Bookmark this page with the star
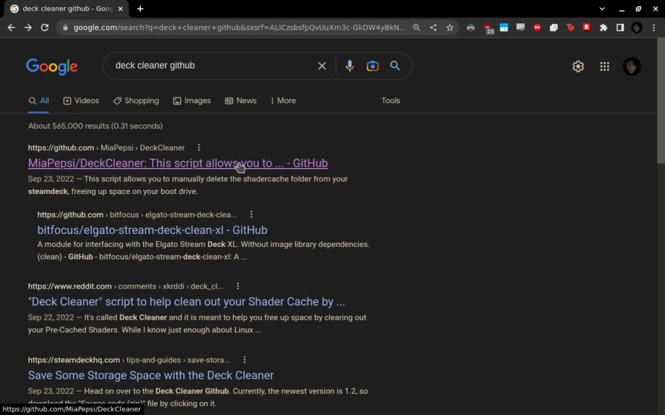Image resolution: width=665 pixels, height=415 pixels. [449, 27]
